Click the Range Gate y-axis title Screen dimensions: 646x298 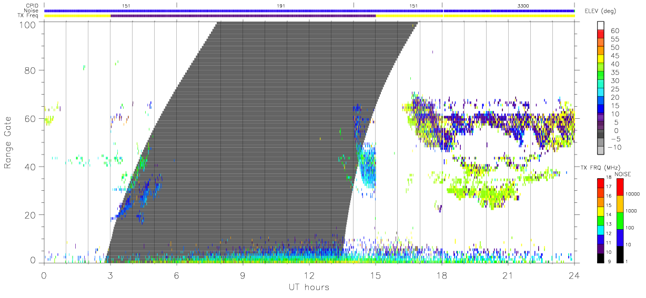(8, 142)
